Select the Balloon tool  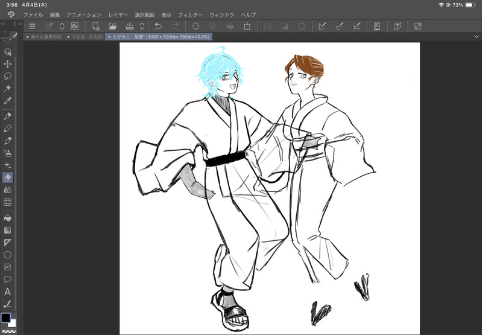[x=7, y=279]
